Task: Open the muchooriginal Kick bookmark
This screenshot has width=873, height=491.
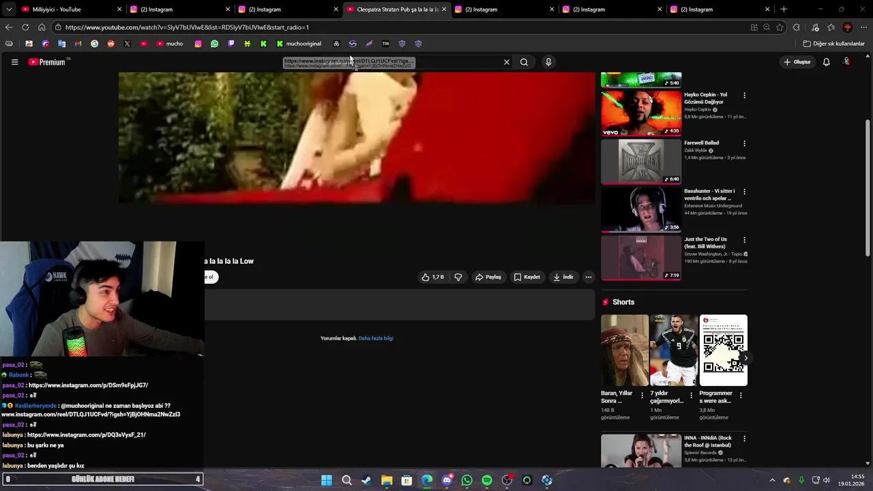Action: [x=299, y=44]
